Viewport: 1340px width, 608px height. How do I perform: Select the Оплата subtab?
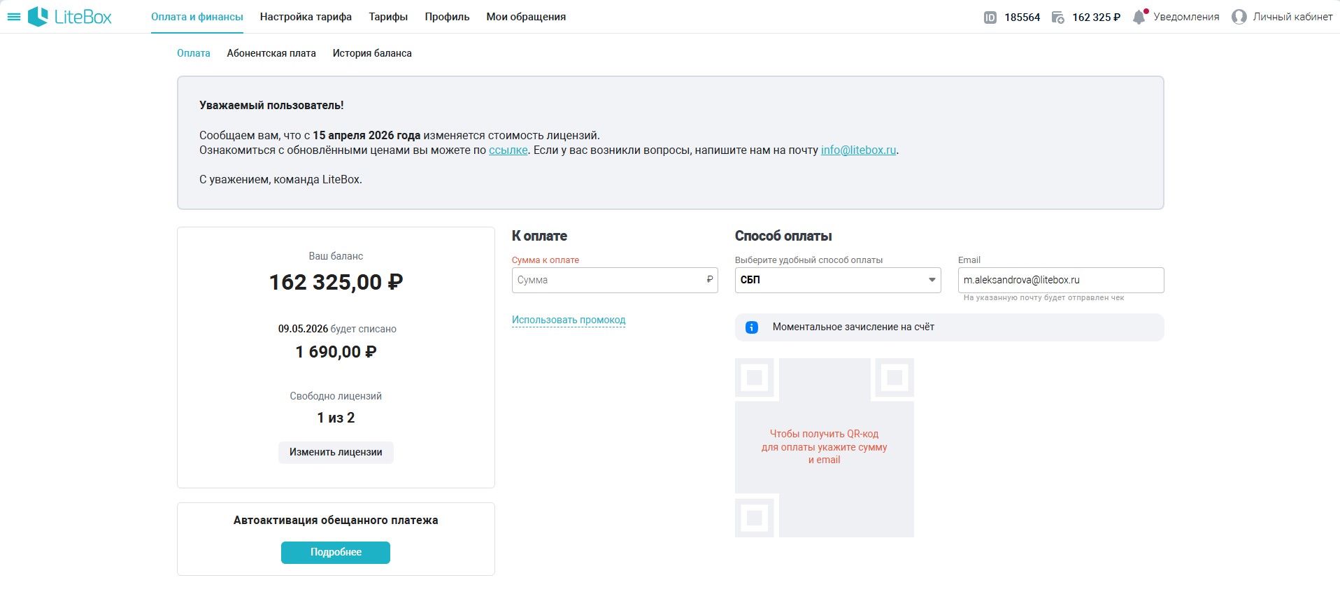[x=194, y=53]
